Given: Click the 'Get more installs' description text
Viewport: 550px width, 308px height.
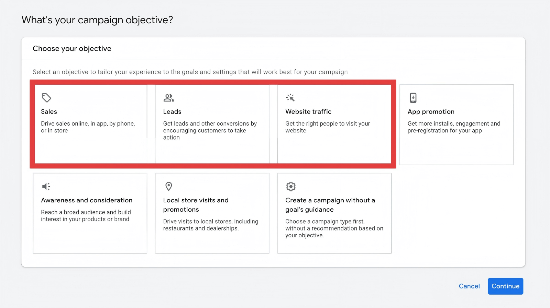Looking at the screenshot, I should [x=454, y=127].
